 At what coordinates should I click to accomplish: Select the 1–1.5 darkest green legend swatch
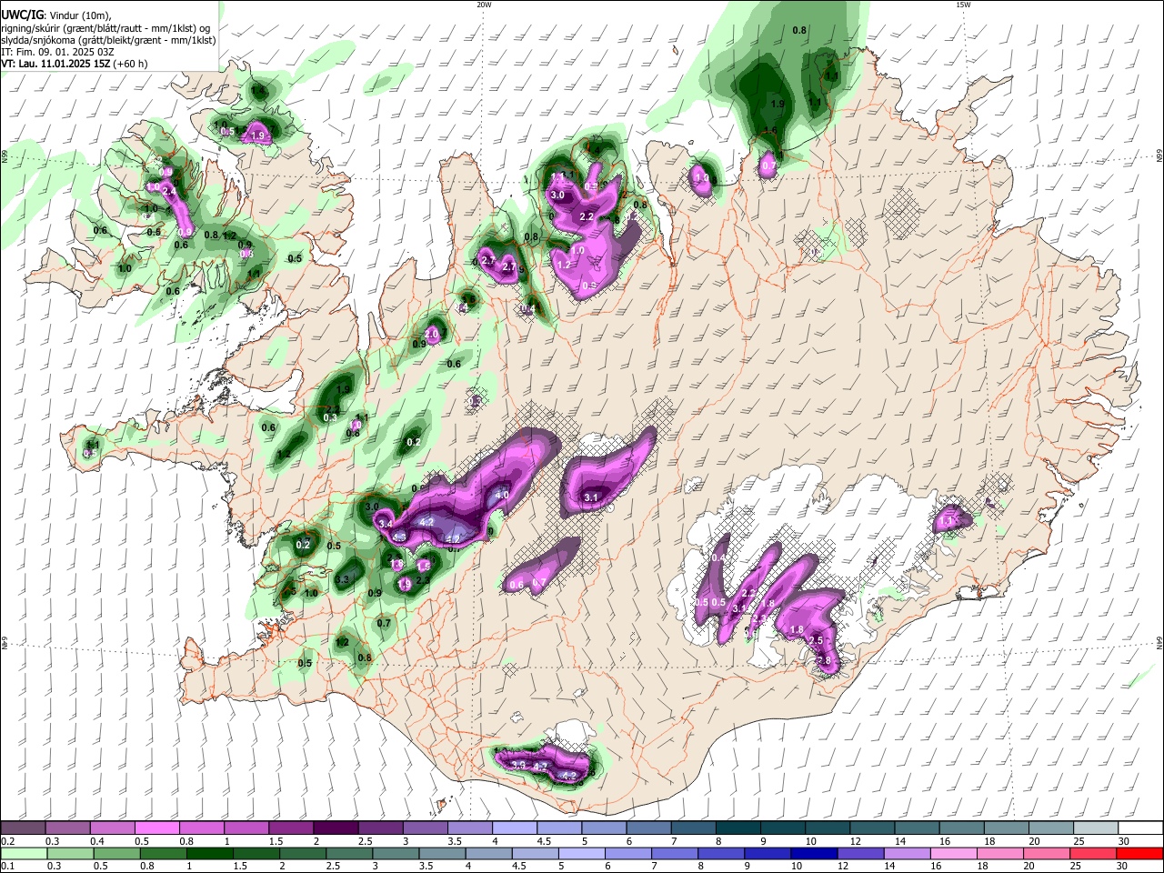209,853
